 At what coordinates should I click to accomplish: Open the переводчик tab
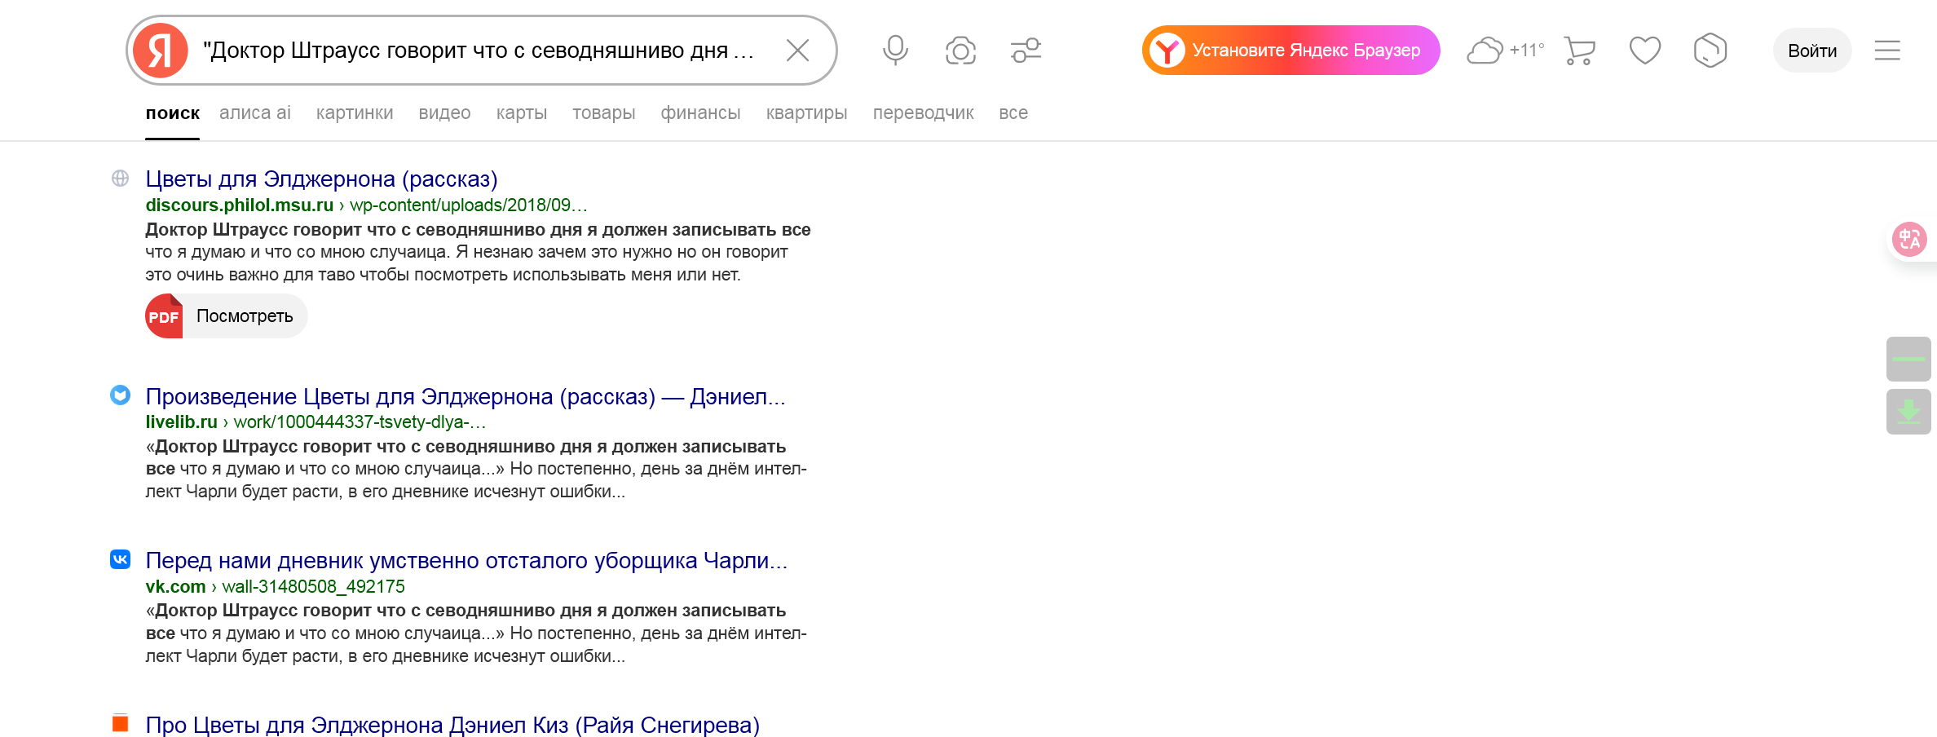(x=923, y=113)
